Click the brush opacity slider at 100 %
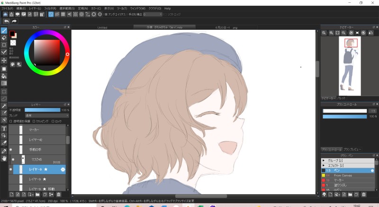The width and height of the screenshot is (379, 207). point(345,117)
